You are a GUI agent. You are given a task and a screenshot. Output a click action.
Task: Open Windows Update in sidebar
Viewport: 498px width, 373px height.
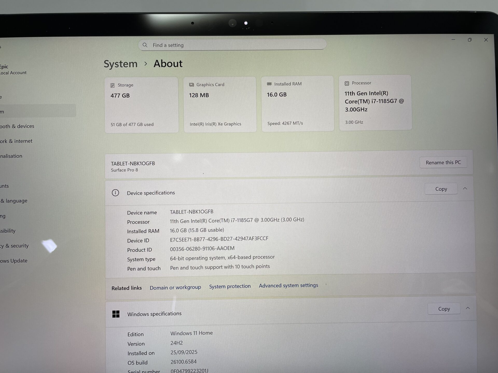coord(14,261)
